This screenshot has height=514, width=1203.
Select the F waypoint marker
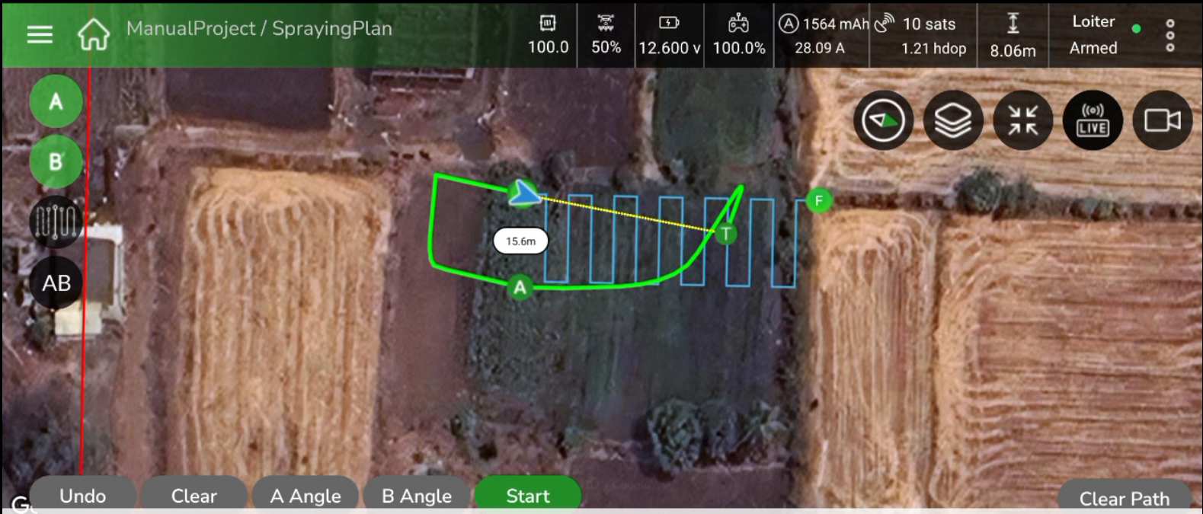pyautogui.click(x=819, y=200)
